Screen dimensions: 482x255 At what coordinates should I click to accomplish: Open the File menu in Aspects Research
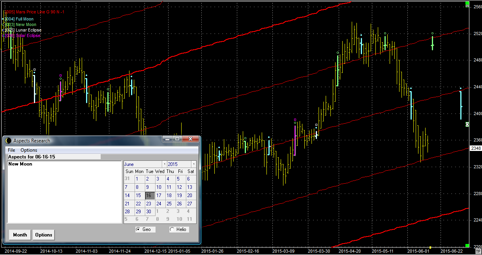[x=11, y=150]
